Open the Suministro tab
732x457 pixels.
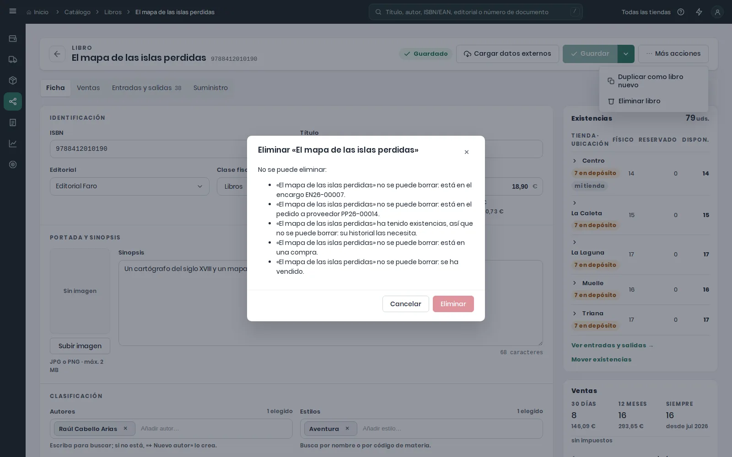coord(210,88)
